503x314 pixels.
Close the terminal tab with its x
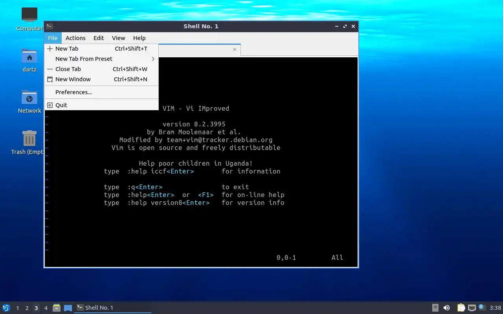pos(235,49)
